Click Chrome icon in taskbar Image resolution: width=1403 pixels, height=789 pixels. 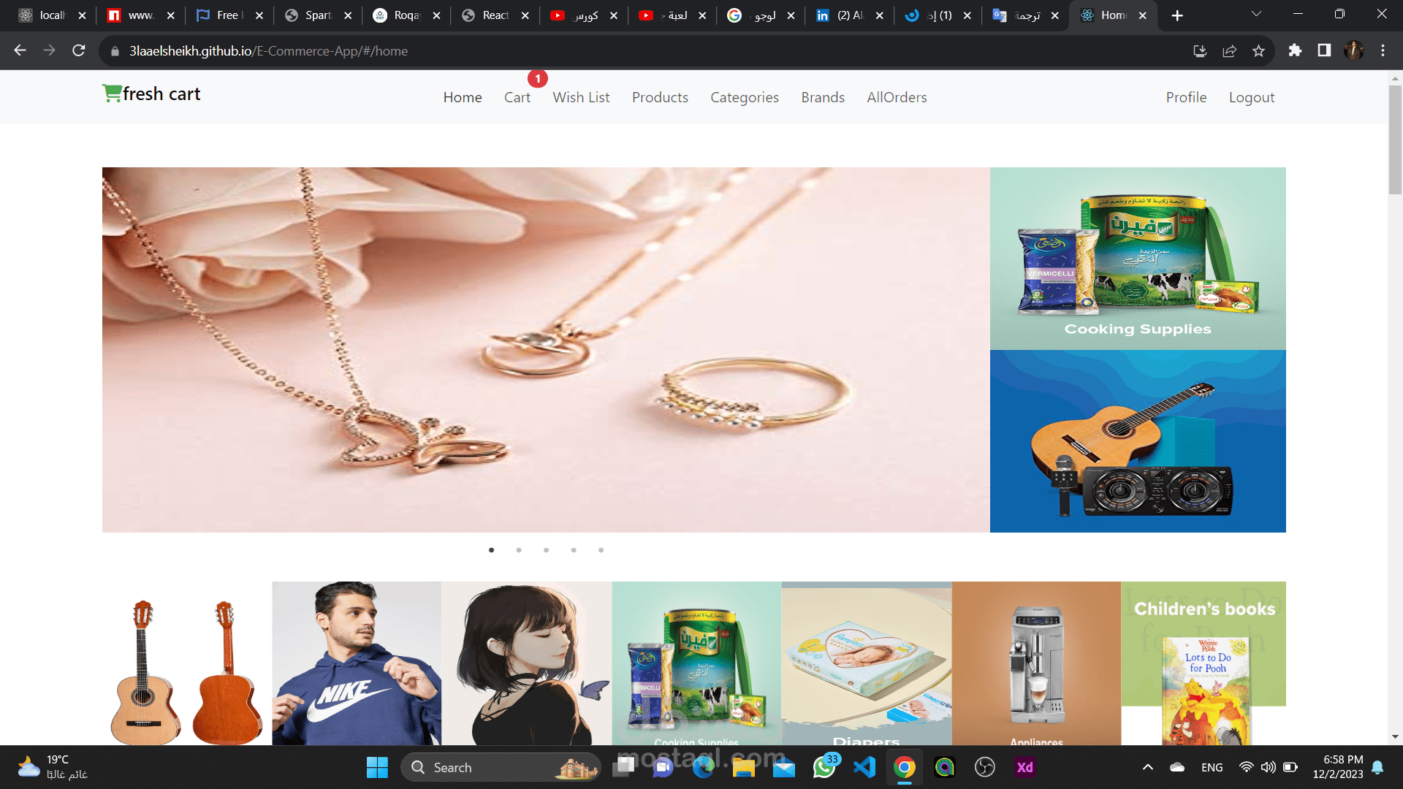pos(904,767)
